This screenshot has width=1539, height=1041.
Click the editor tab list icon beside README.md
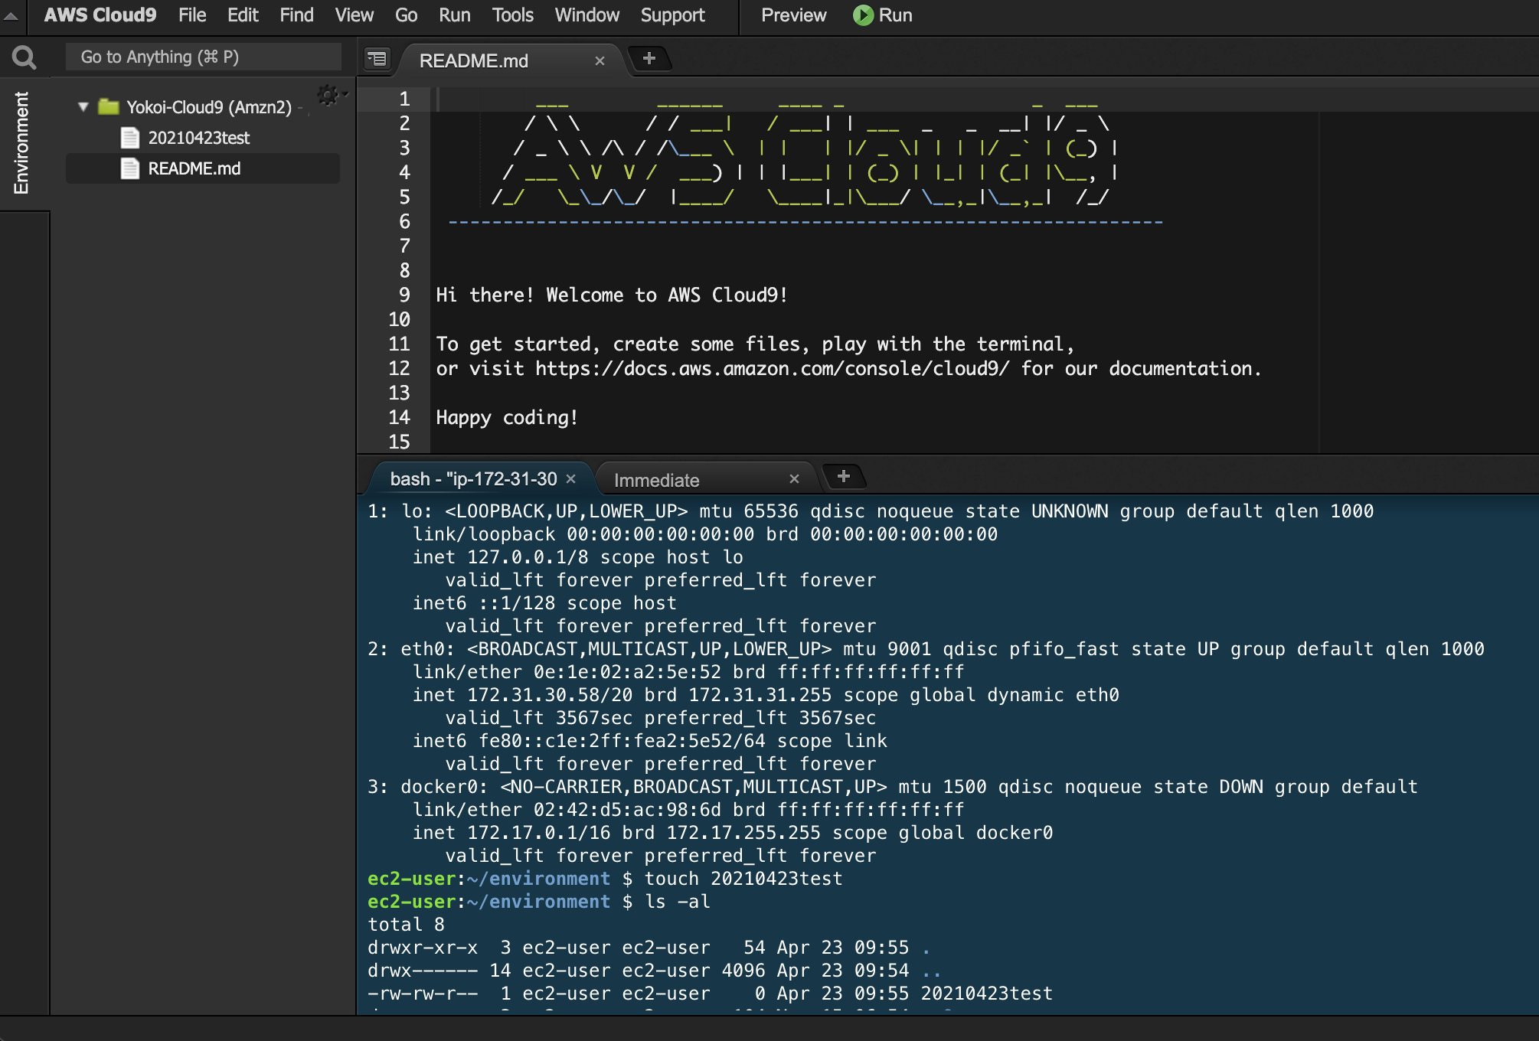[x=377, y=59]
